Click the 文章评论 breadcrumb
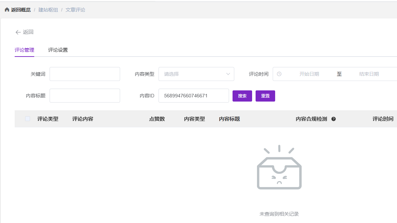397x223 pixels. [x=75, y=10]
